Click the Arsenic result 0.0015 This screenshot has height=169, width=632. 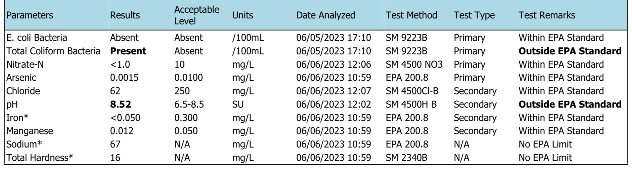[x=124, y=78]
